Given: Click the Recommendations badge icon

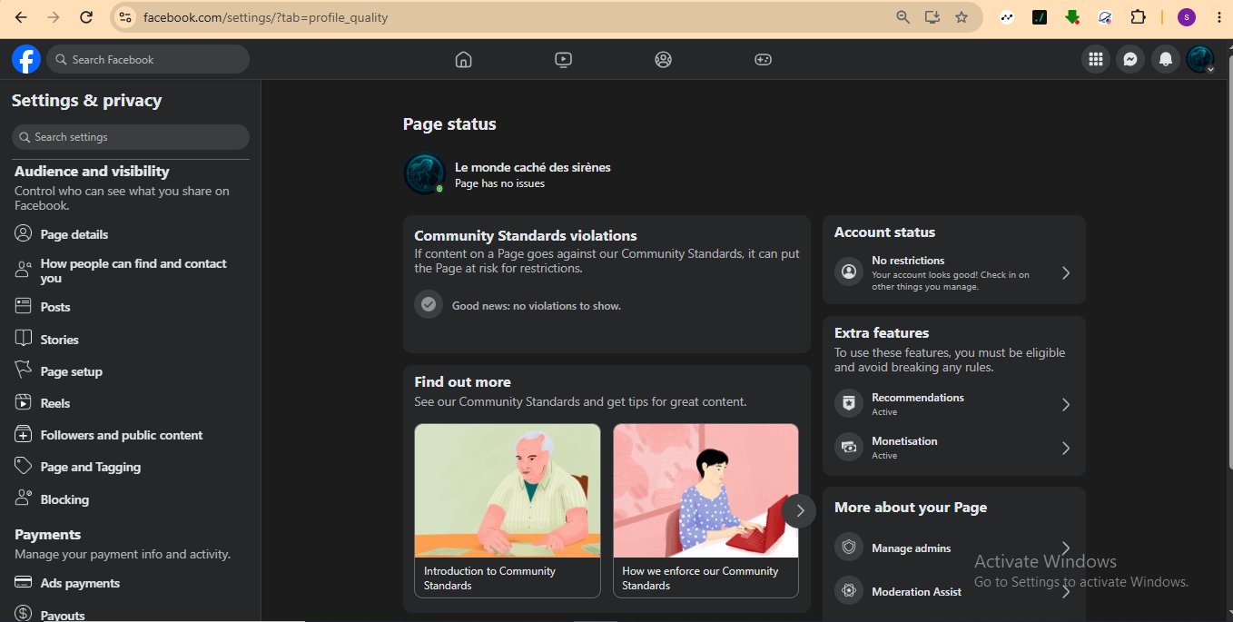Looking at the screenshot, I should click(849, 403).
